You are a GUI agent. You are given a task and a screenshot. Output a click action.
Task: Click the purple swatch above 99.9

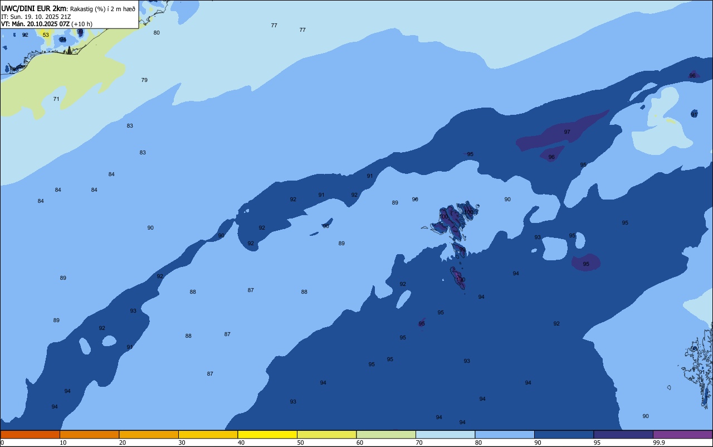(x=682, y=434)
